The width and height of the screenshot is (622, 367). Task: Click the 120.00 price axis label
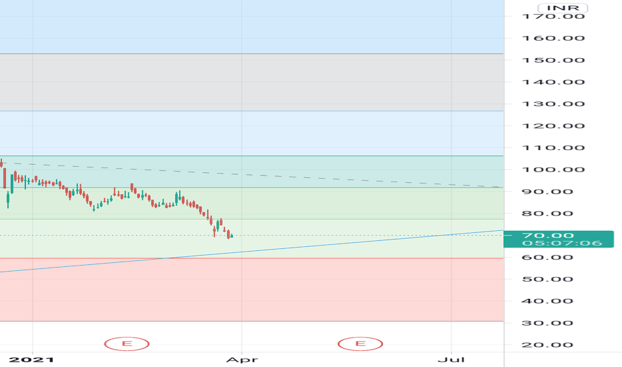pos(553,126)
